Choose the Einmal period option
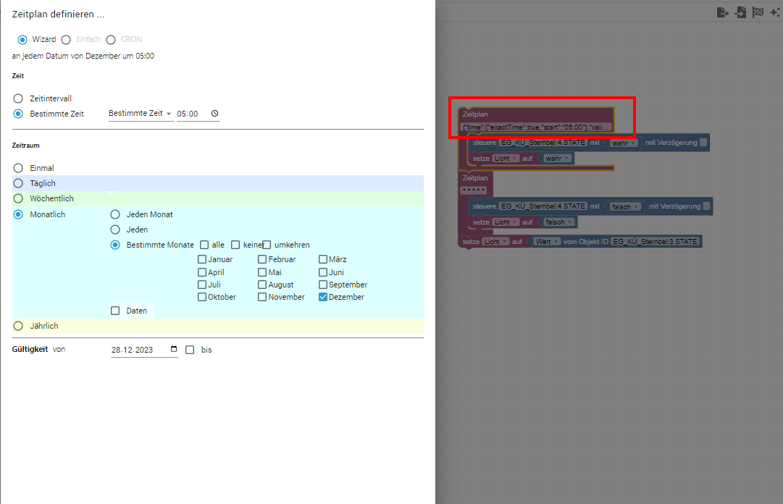The width and height of the screenshot is (783, 504). pyautogui.click(x=19, y=168)
